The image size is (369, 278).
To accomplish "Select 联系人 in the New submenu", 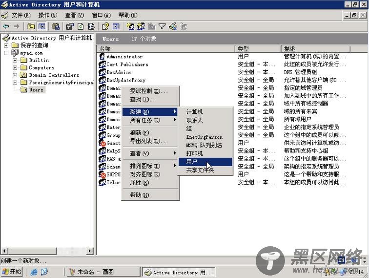I will (205, 120).
